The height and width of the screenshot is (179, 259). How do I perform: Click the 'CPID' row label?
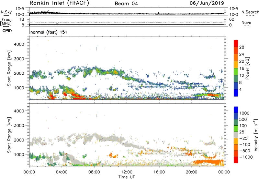coord(7,31)
